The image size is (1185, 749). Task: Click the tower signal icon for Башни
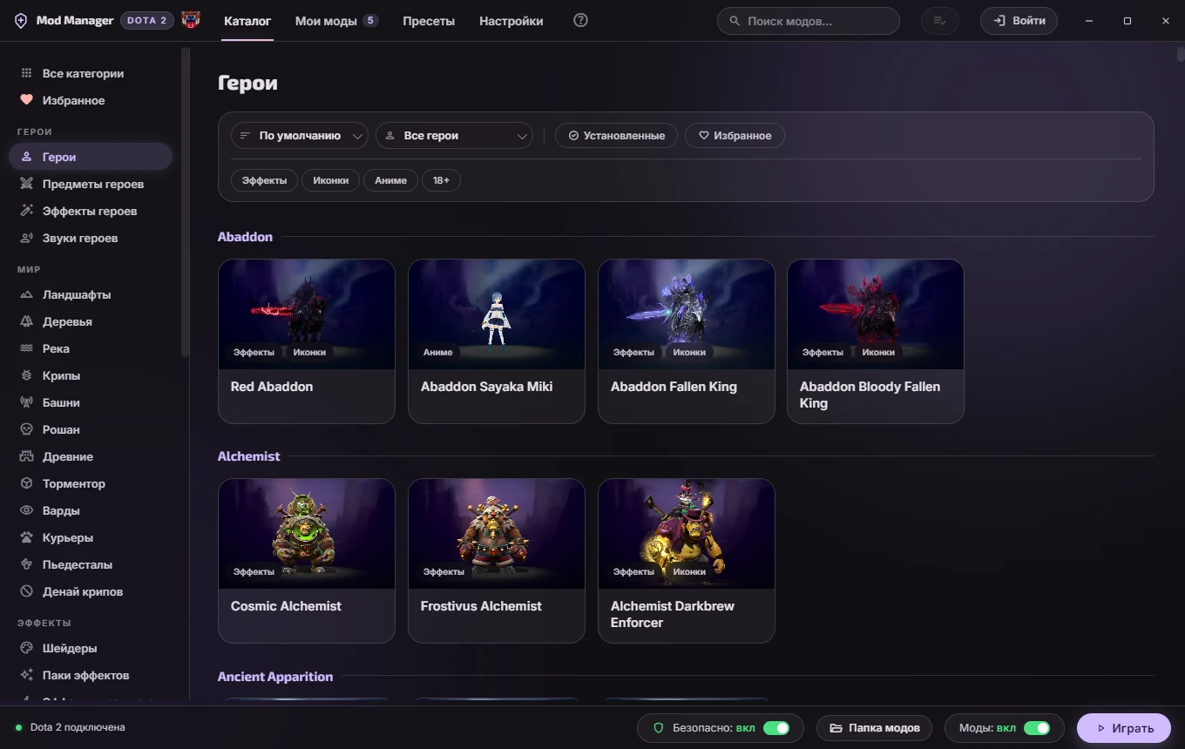tap(26, 403)
